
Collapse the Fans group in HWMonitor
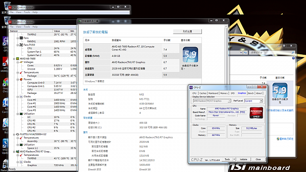tap(17, 38)
